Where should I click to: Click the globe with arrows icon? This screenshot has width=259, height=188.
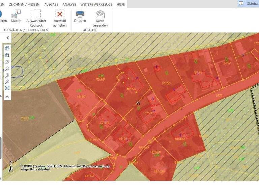coord(7,55)
